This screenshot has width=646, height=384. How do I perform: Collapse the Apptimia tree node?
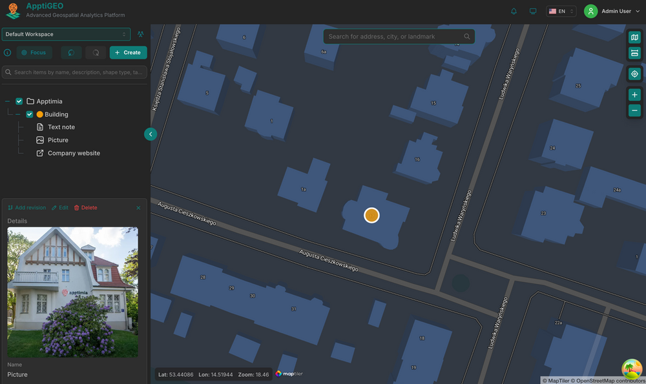[x=7, y=101]
